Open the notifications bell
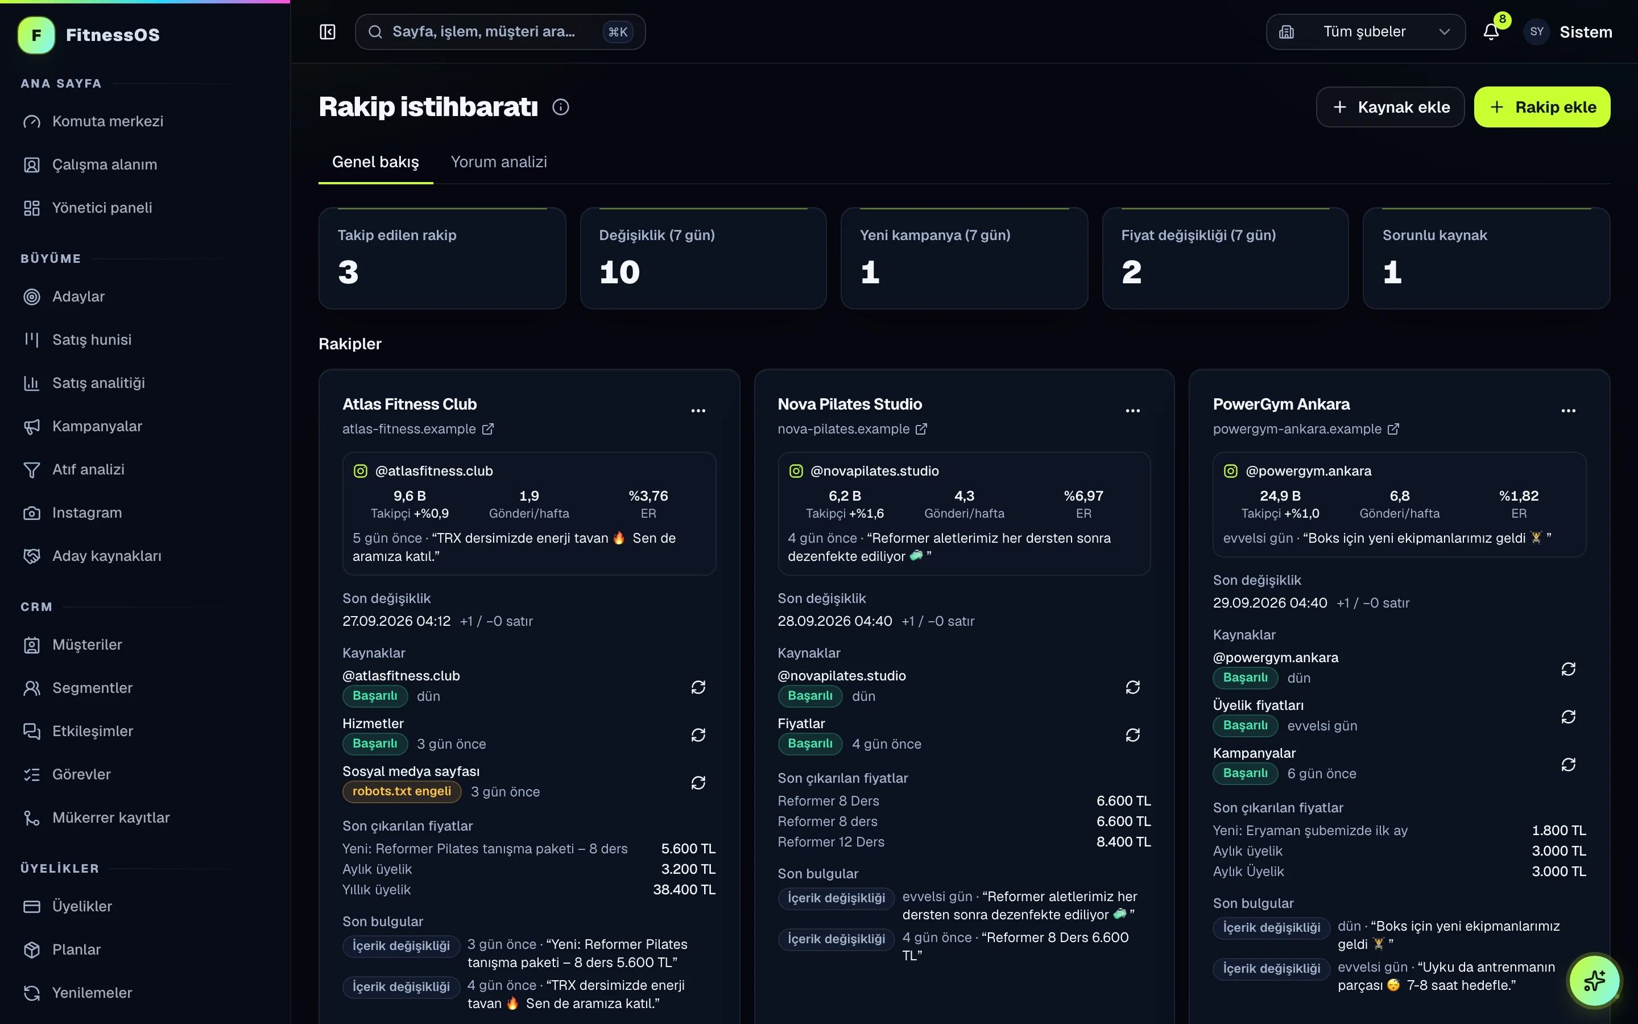Viewport: 1638px width, 1024px height. [1491, 32]
